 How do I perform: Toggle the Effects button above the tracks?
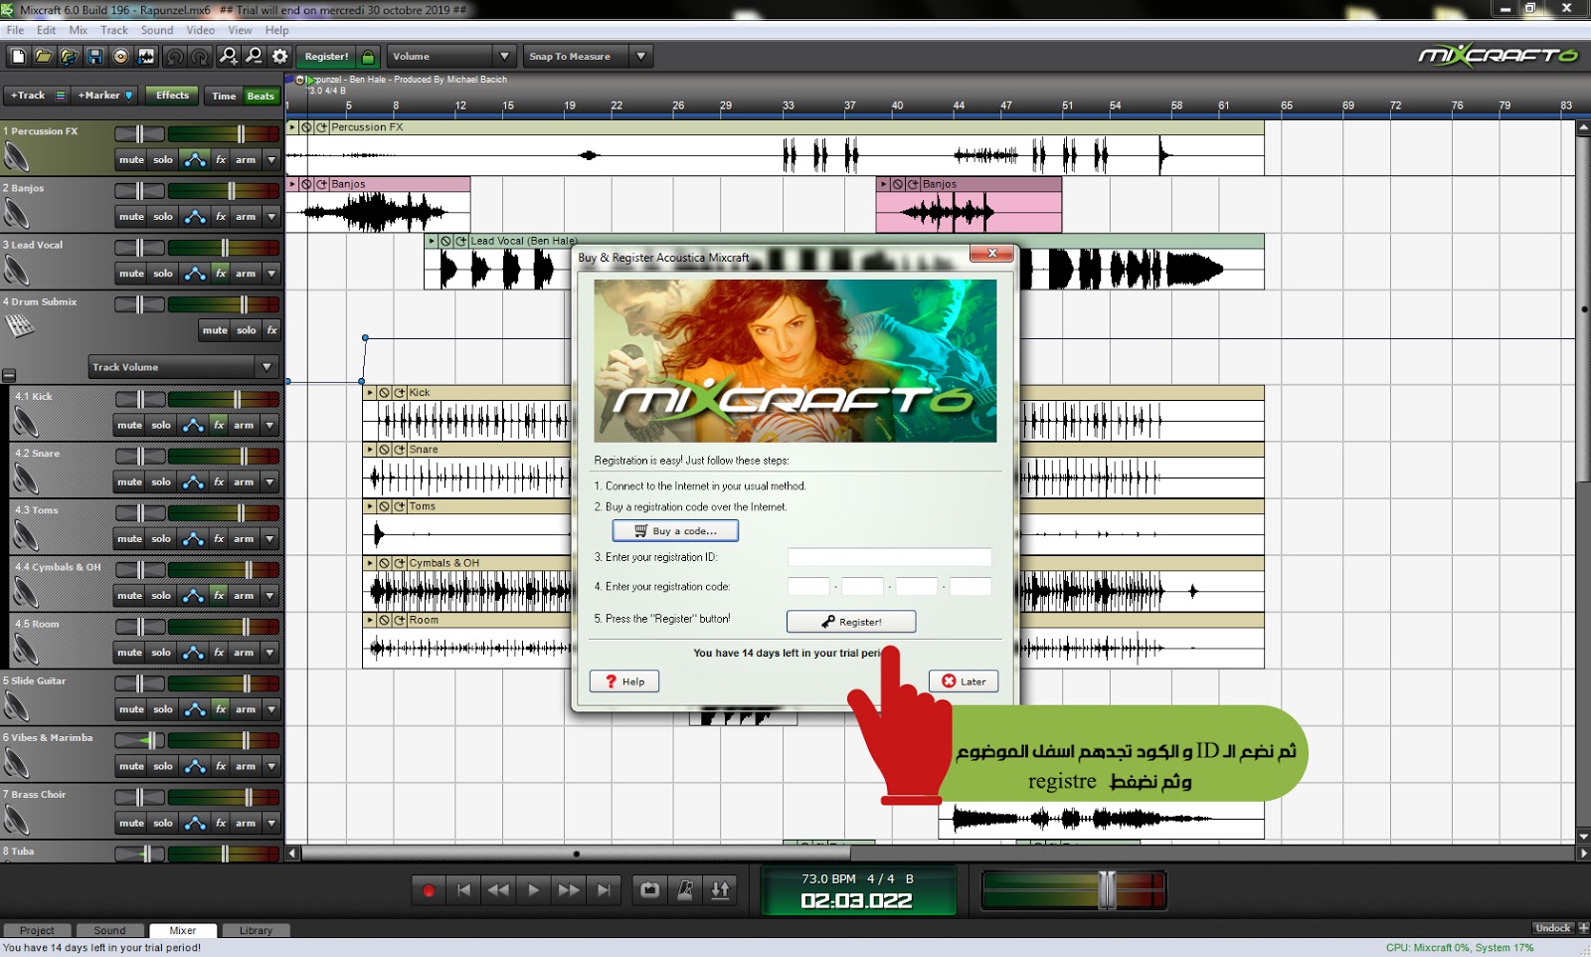(172, 96)
